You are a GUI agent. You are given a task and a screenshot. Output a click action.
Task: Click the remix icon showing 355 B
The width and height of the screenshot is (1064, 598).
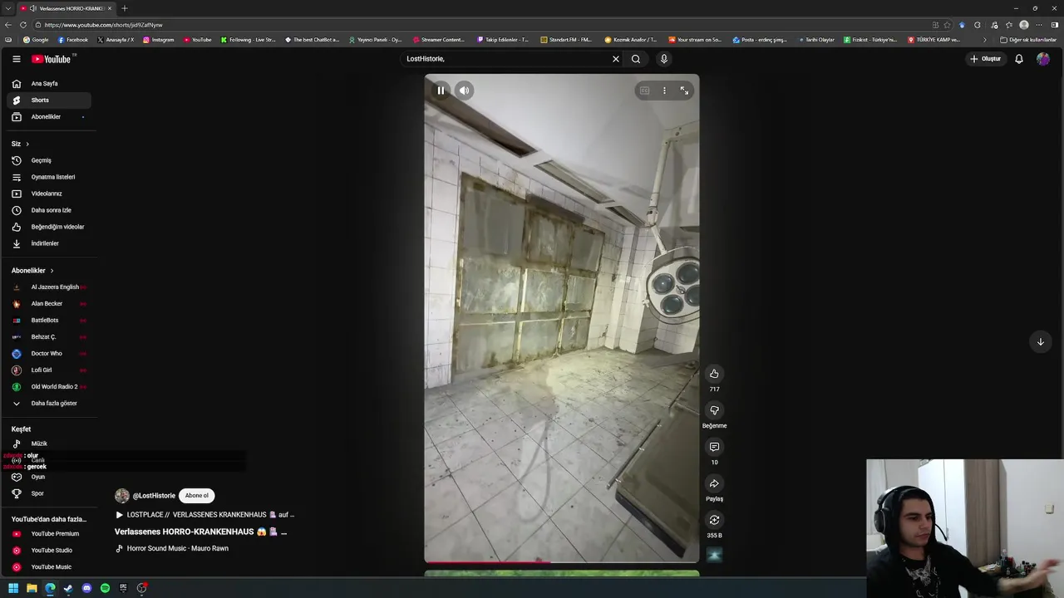714,520
